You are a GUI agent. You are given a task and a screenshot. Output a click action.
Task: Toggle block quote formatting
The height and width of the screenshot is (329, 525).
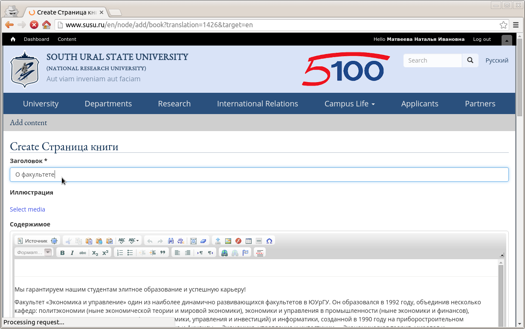click(162, 253)
